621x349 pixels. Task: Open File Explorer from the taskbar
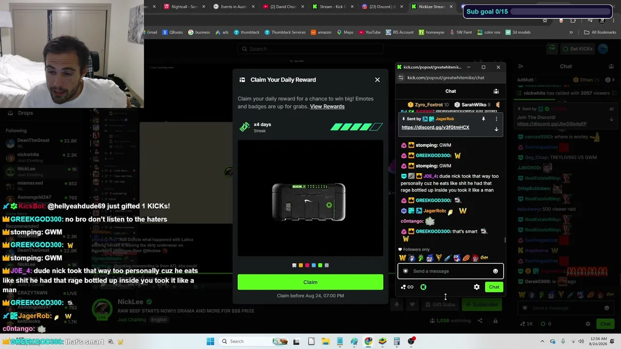(x=326, y=341)
